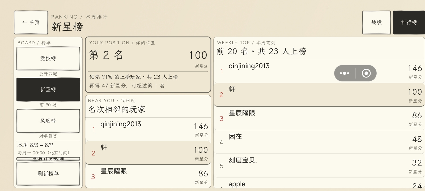Tap the mini program close circle icon
Viewport: 425px width, 191px height.
[366, 73]
